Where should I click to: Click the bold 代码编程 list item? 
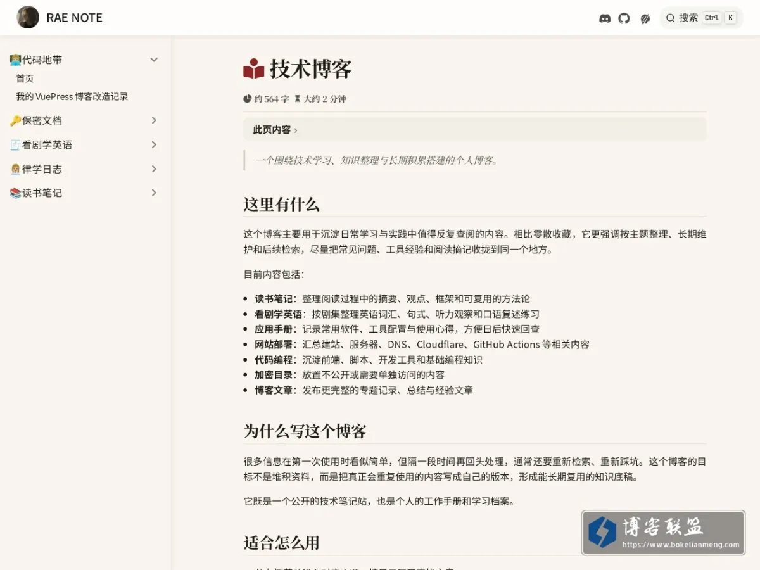pyautogui.click(x=274, y=359)
